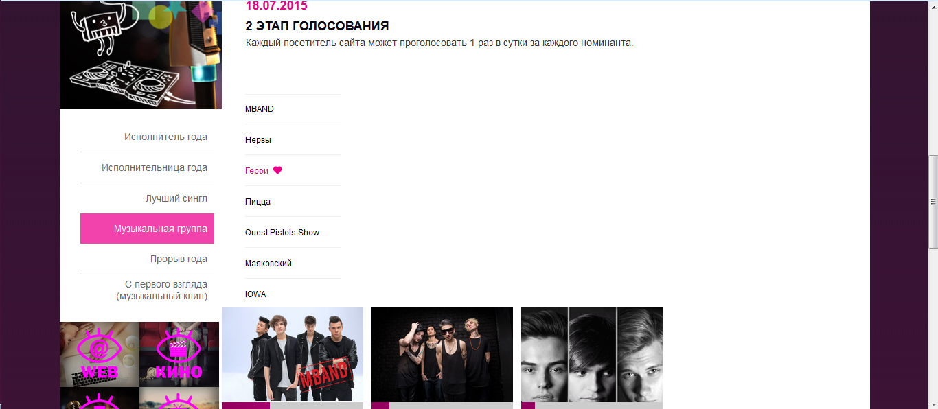Click the browser vertical scrollbar thumb

click(x=933, y=201)
